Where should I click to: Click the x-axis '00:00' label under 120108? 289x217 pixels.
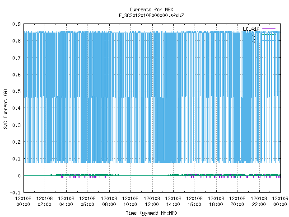click(23, 204)
